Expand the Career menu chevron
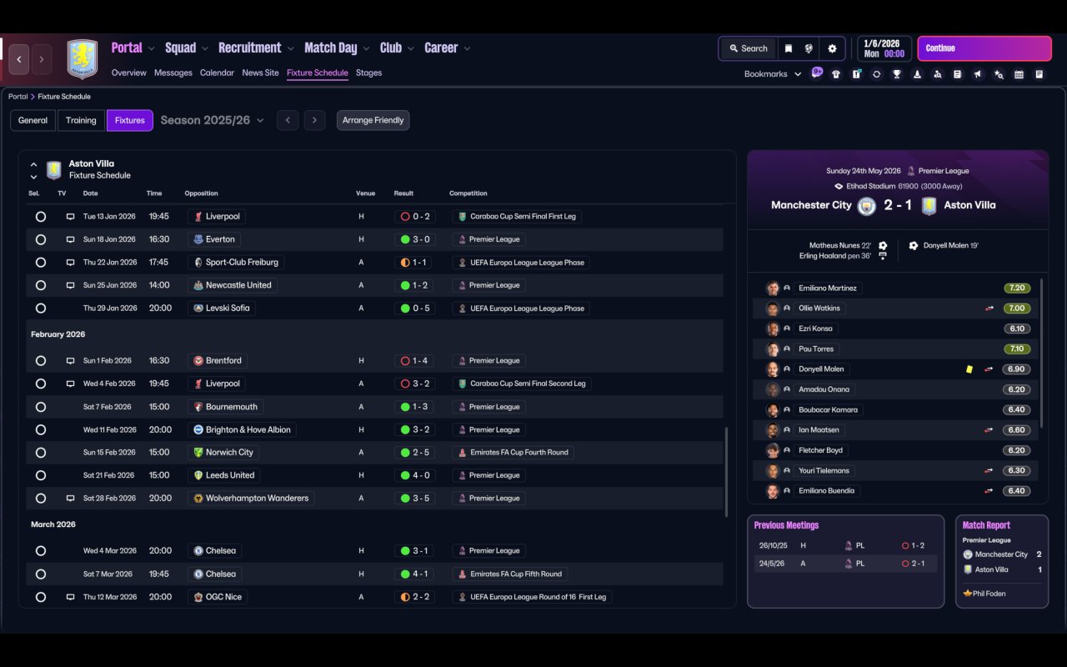 467,49
